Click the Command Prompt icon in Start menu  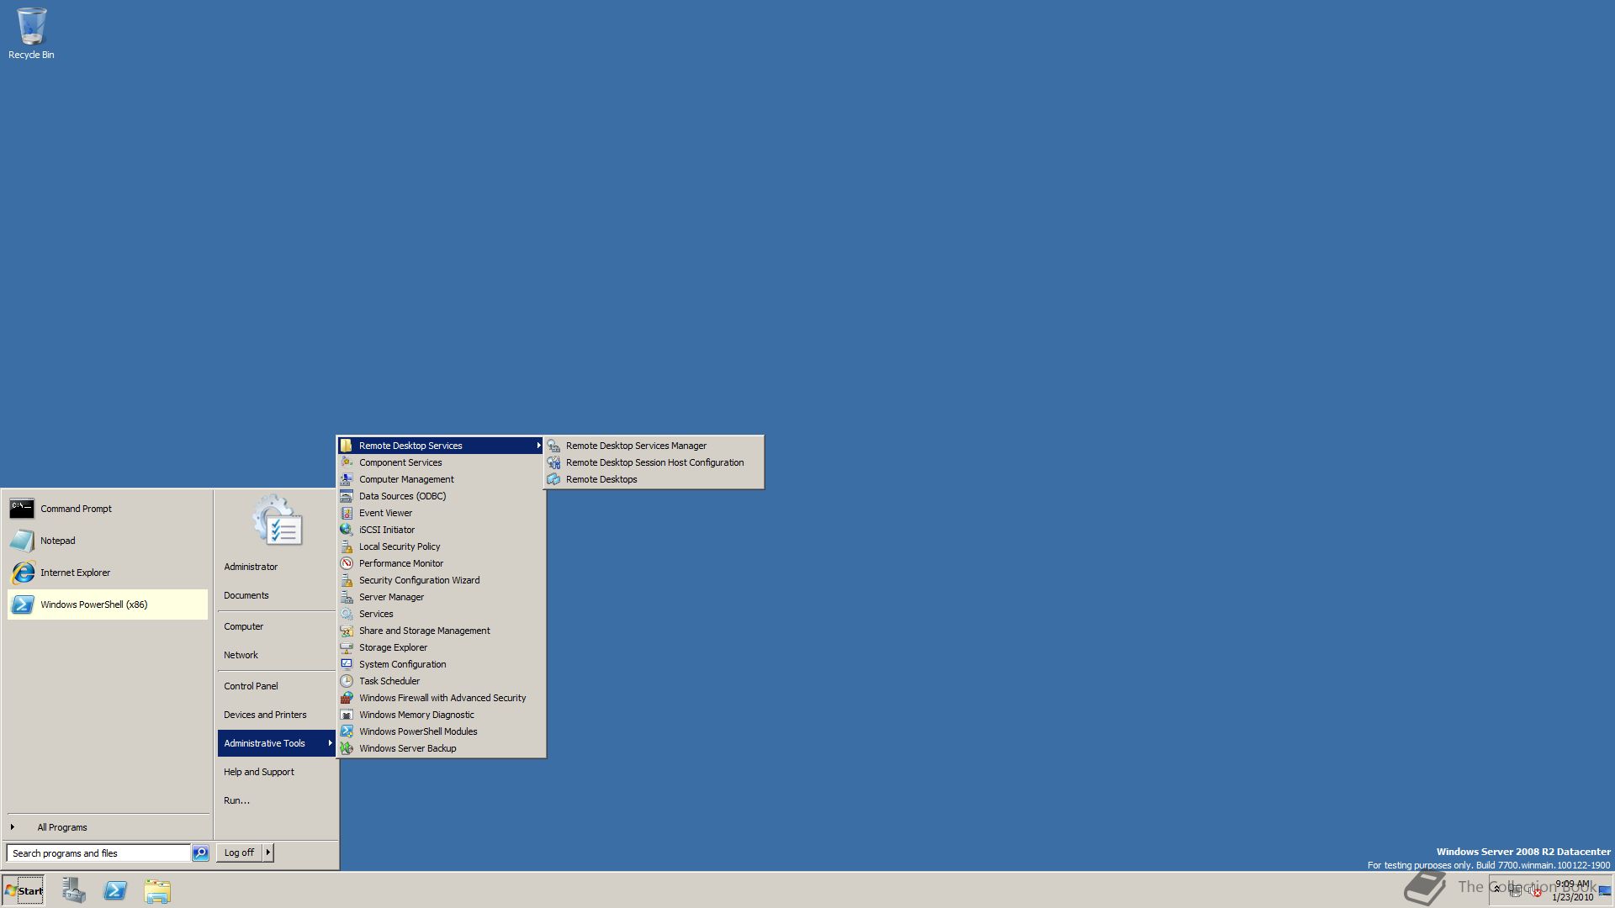click(x=22, y=509)
